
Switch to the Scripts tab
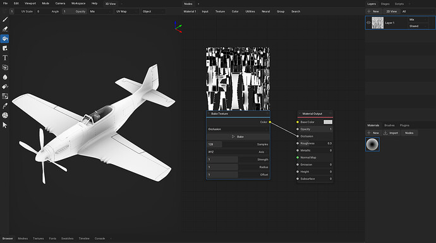point(399,4)
